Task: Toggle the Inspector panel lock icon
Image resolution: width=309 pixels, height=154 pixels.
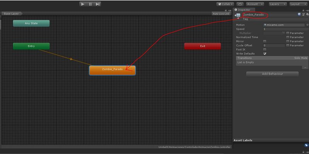Action: pos(304,10)
